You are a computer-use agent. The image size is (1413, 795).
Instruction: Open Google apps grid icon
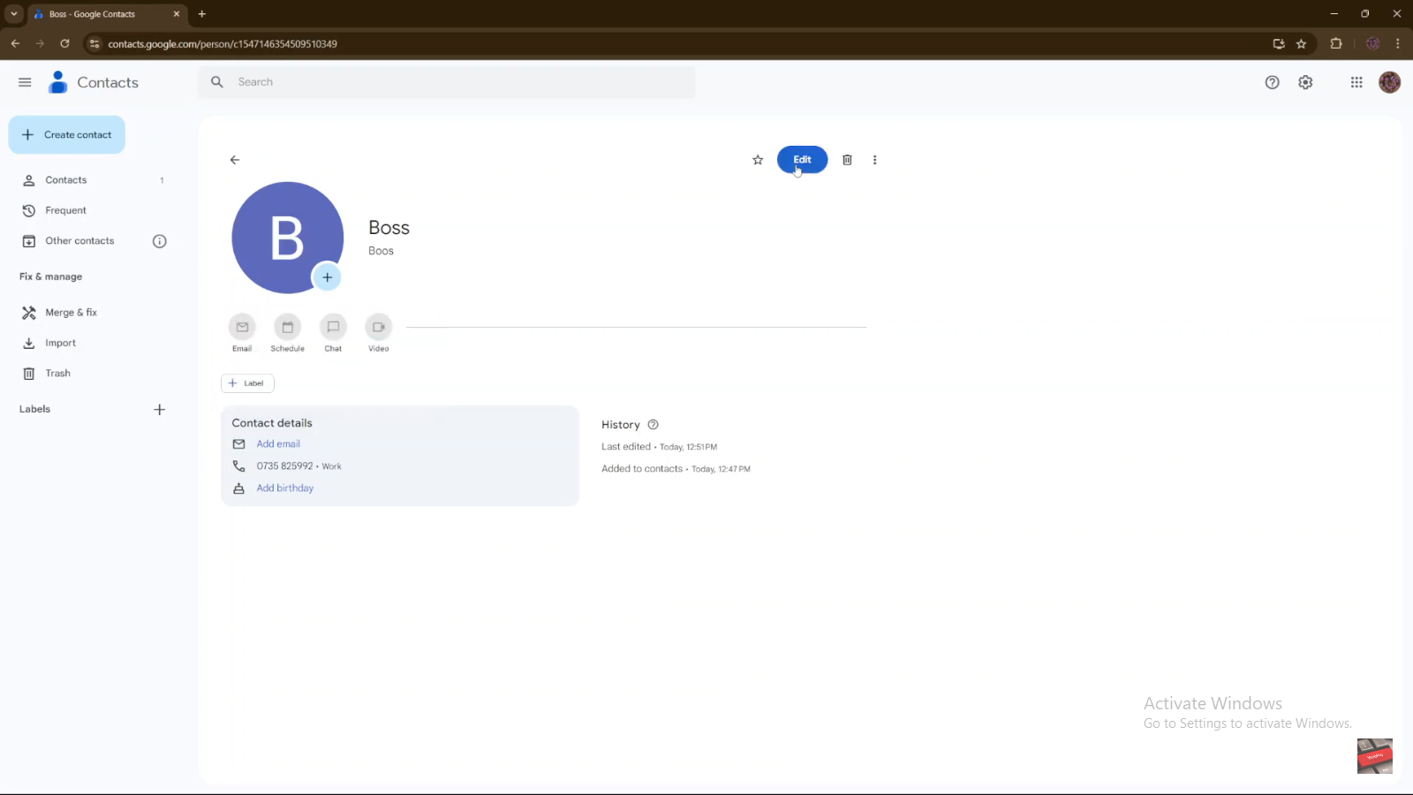[1356, 82]
